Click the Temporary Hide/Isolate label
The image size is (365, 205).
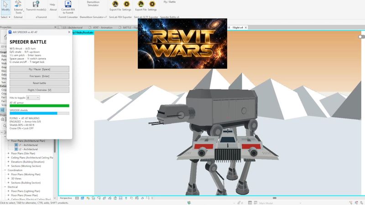[82, 32]
